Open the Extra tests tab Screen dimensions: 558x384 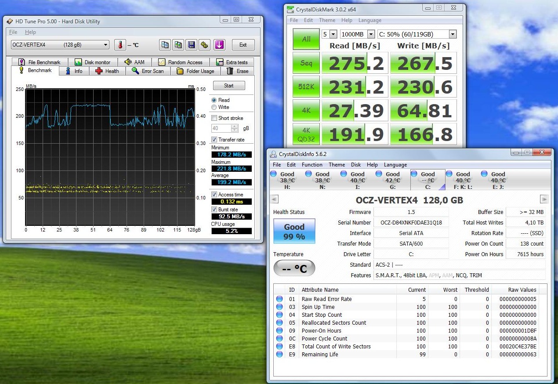tap(232, 62)
